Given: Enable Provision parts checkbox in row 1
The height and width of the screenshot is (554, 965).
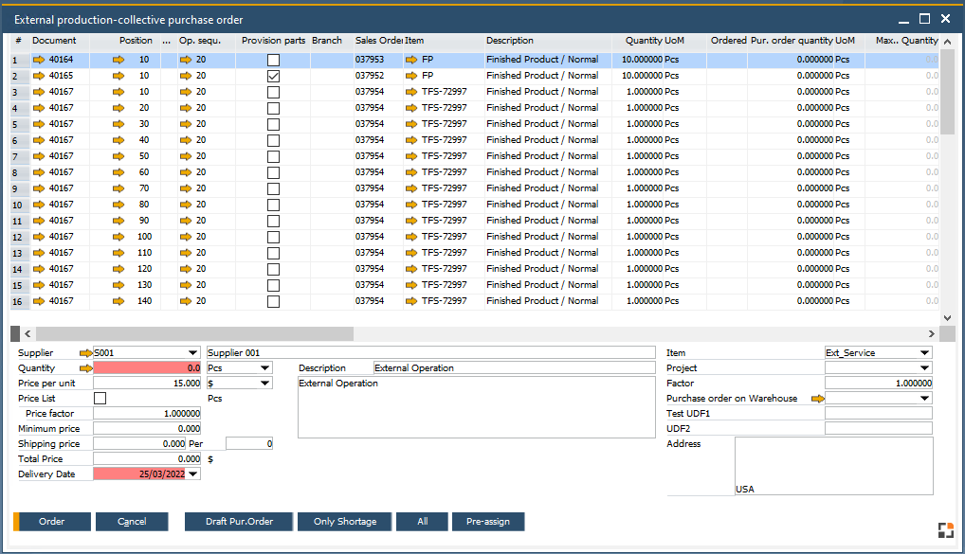Looking at the screenshot, I should [x=273, y=60].
